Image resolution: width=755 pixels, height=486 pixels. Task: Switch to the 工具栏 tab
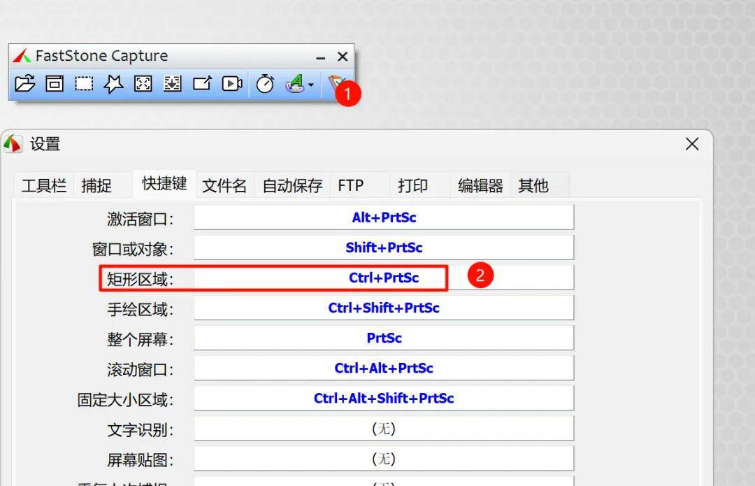[43, 185]
